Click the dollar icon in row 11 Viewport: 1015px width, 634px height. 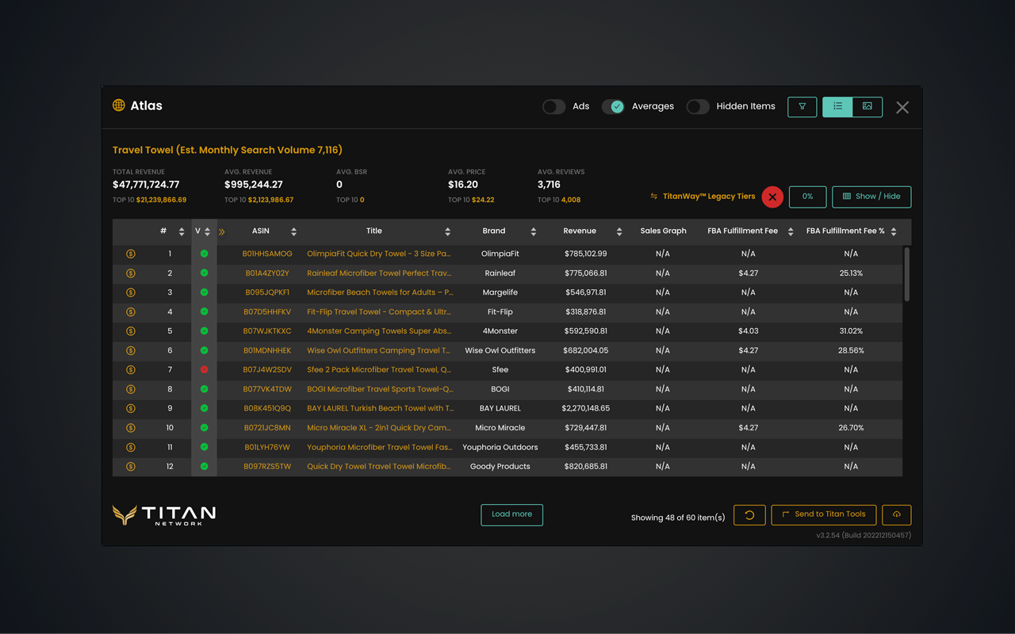(131, 448)
